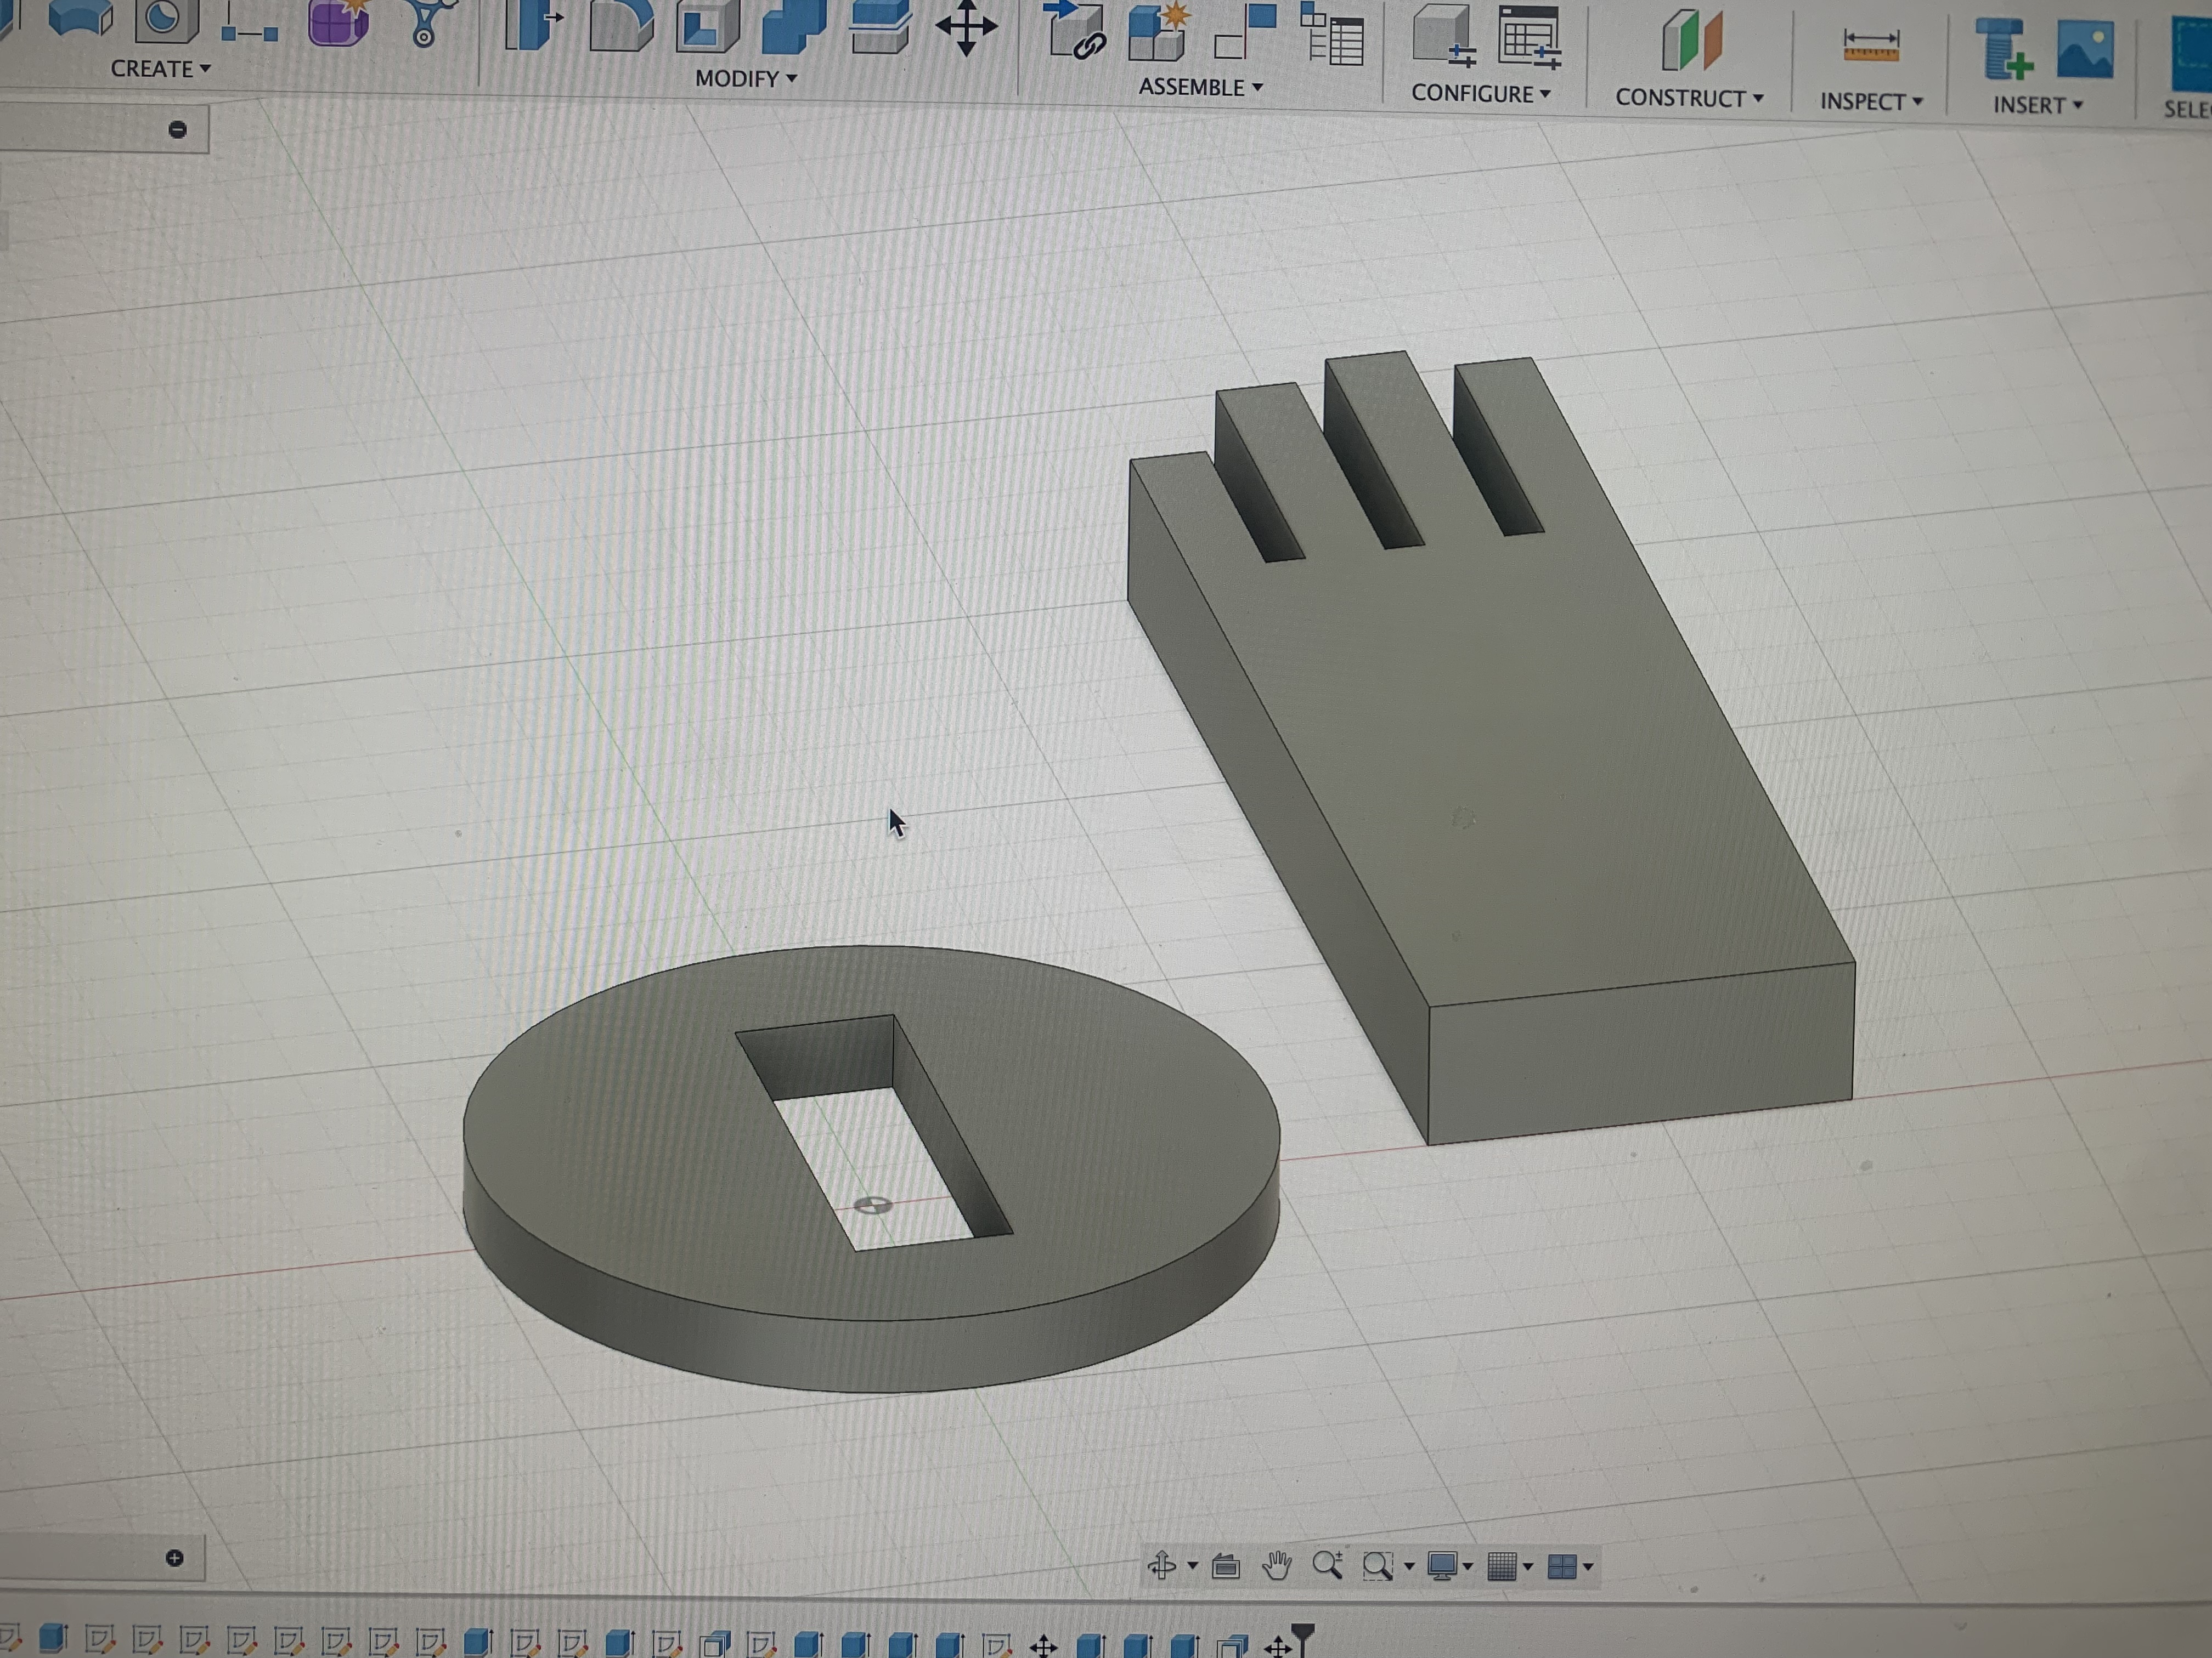Collapse the panel with minus button
This screenshot has width=2212, height=1658.
pos(177,129)
